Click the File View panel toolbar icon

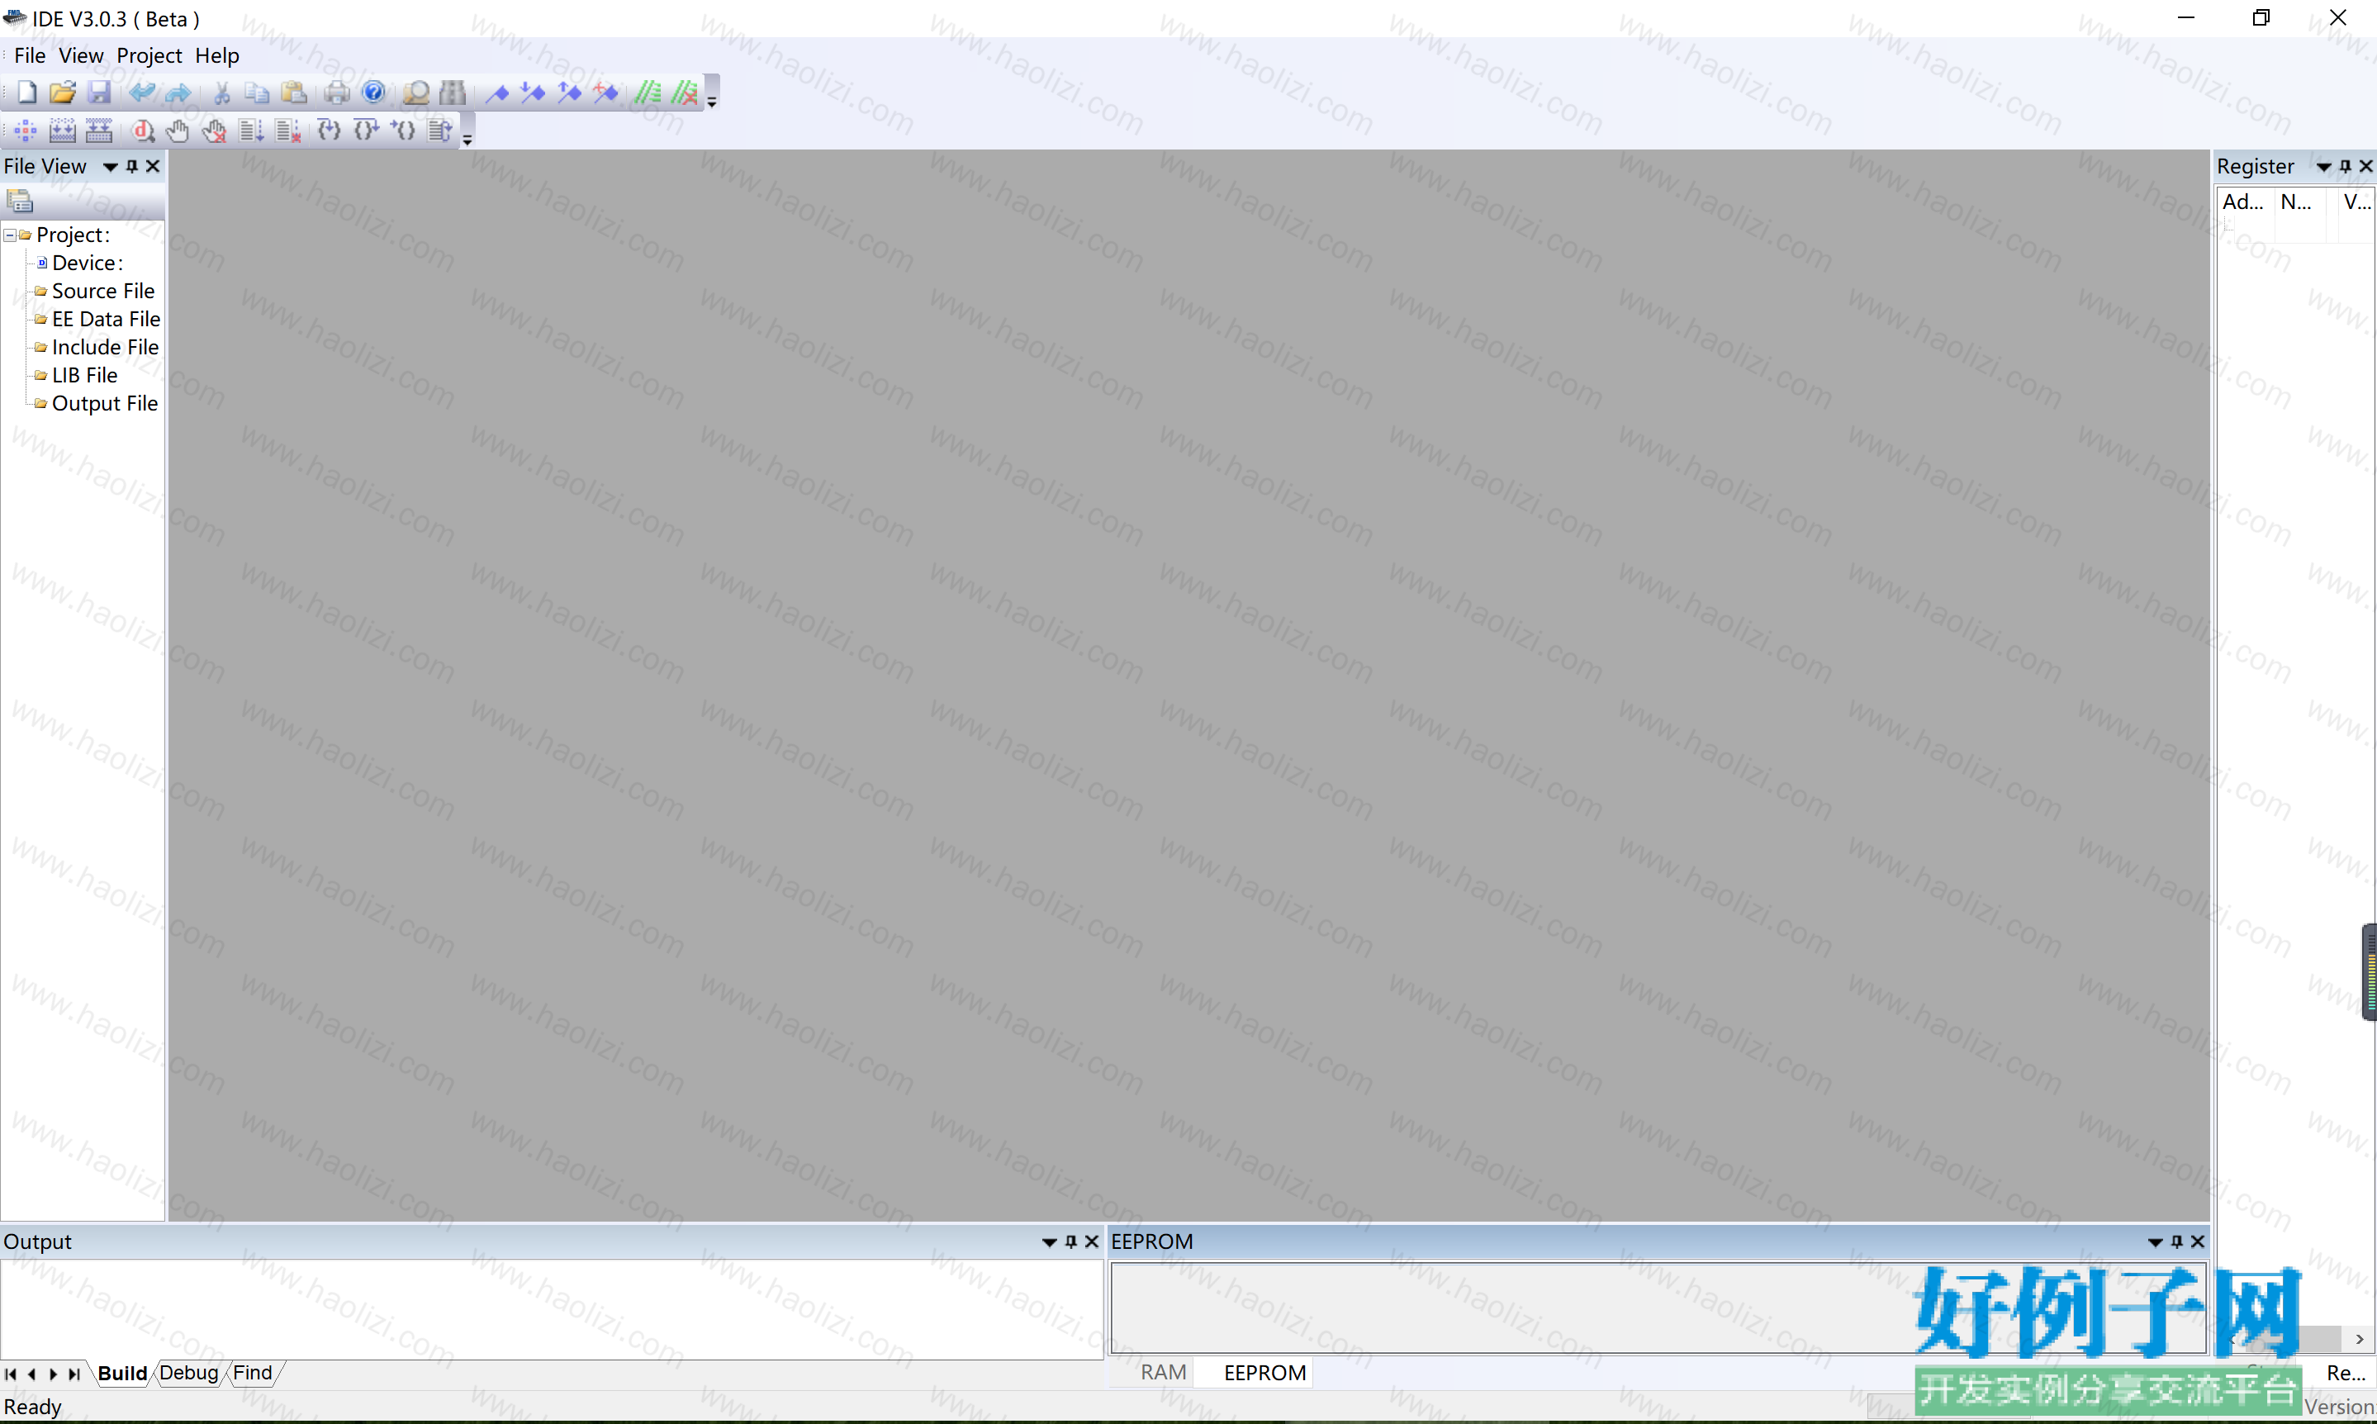[20, 201]
